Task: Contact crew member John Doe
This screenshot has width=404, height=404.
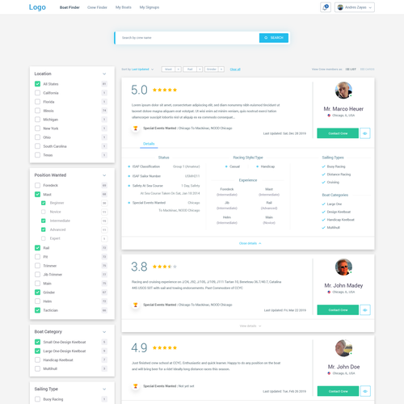Action: 338,391
